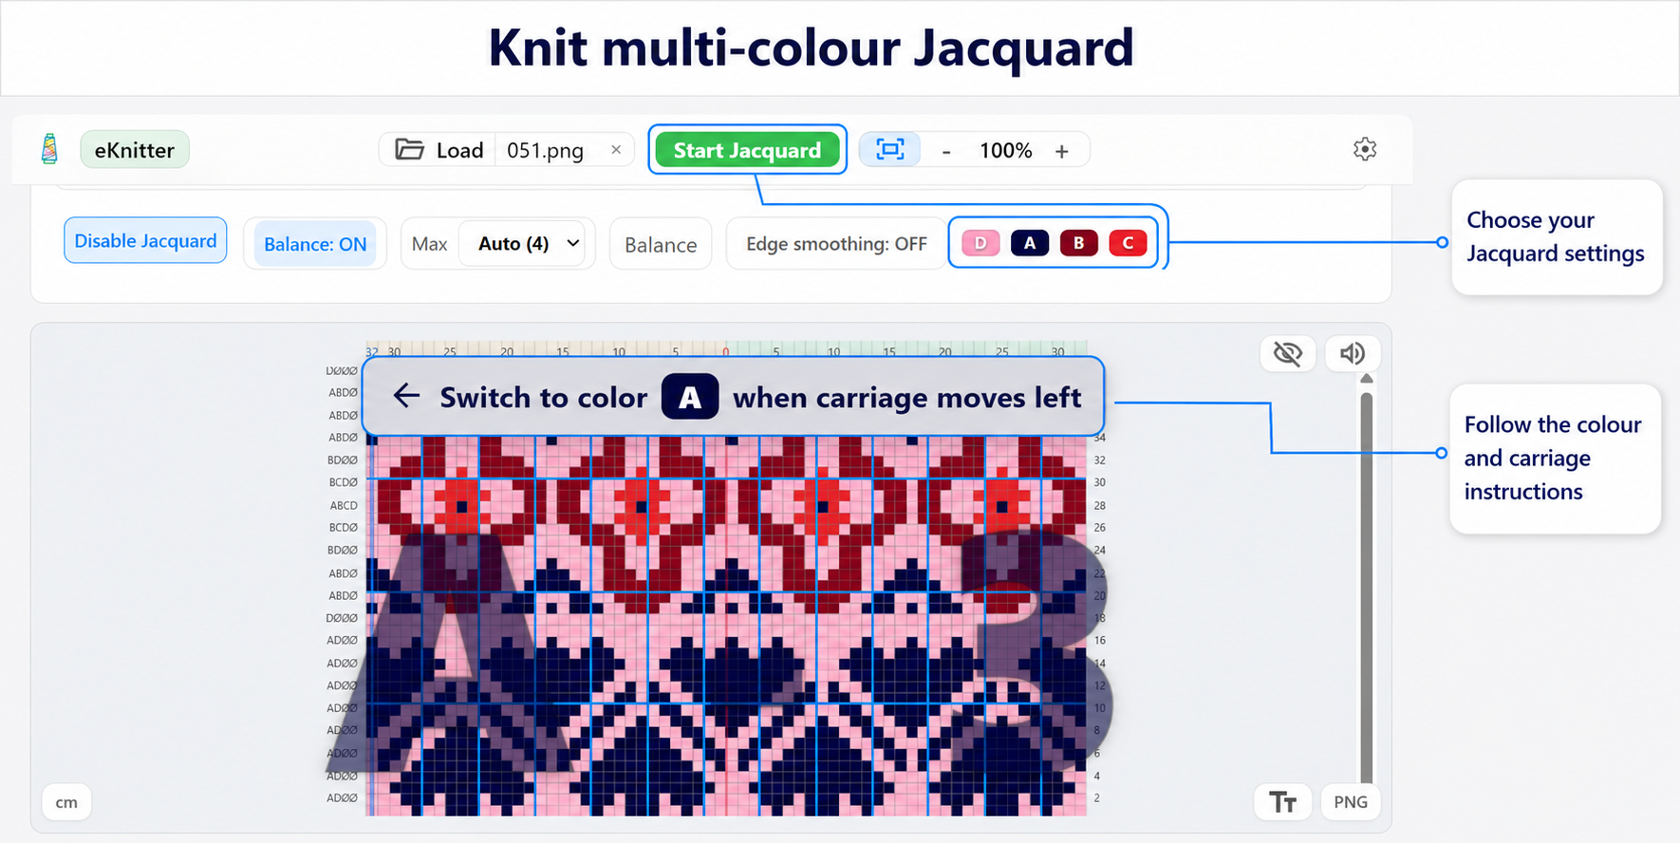Click the scroll up arrow of pattern view
The image size is (1680, 843).
point(1367,379)
